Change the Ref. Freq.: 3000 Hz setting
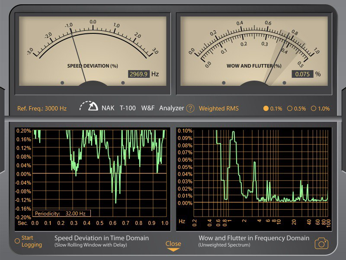 (x=42, y=108)
